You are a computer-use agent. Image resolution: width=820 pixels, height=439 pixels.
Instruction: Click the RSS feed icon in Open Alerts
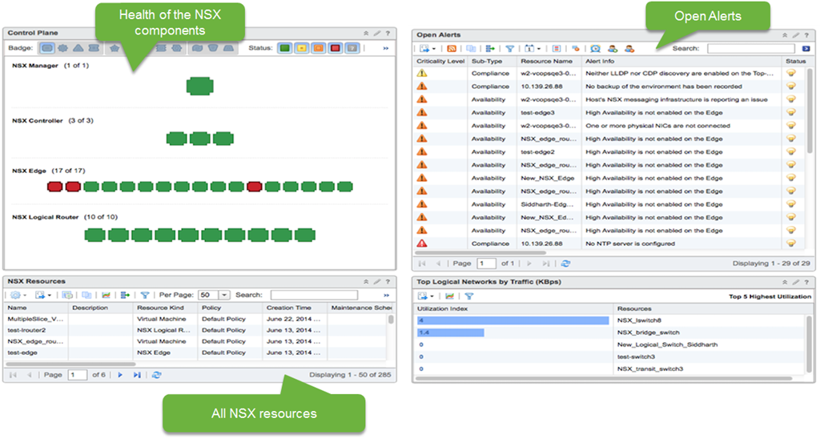[x=452, y=49]
